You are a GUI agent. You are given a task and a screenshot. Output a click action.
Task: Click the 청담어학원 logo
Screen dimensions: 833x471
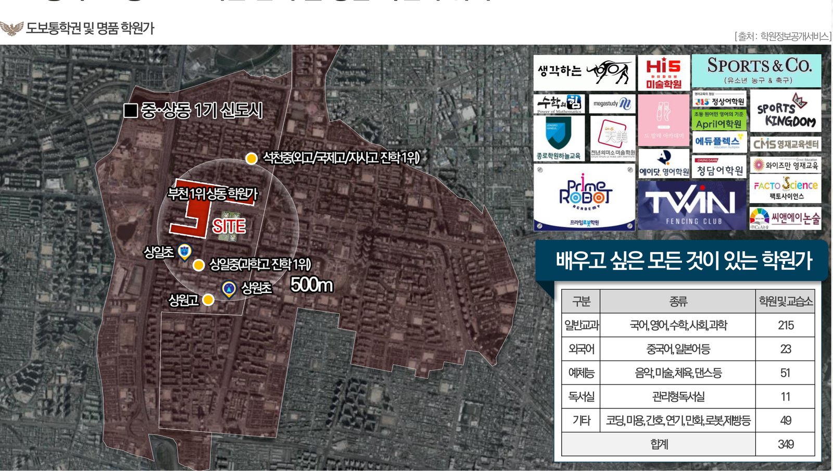click(719, 167)
